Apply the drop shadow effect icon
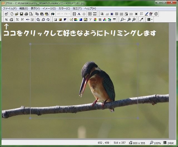 click(102, 14)
